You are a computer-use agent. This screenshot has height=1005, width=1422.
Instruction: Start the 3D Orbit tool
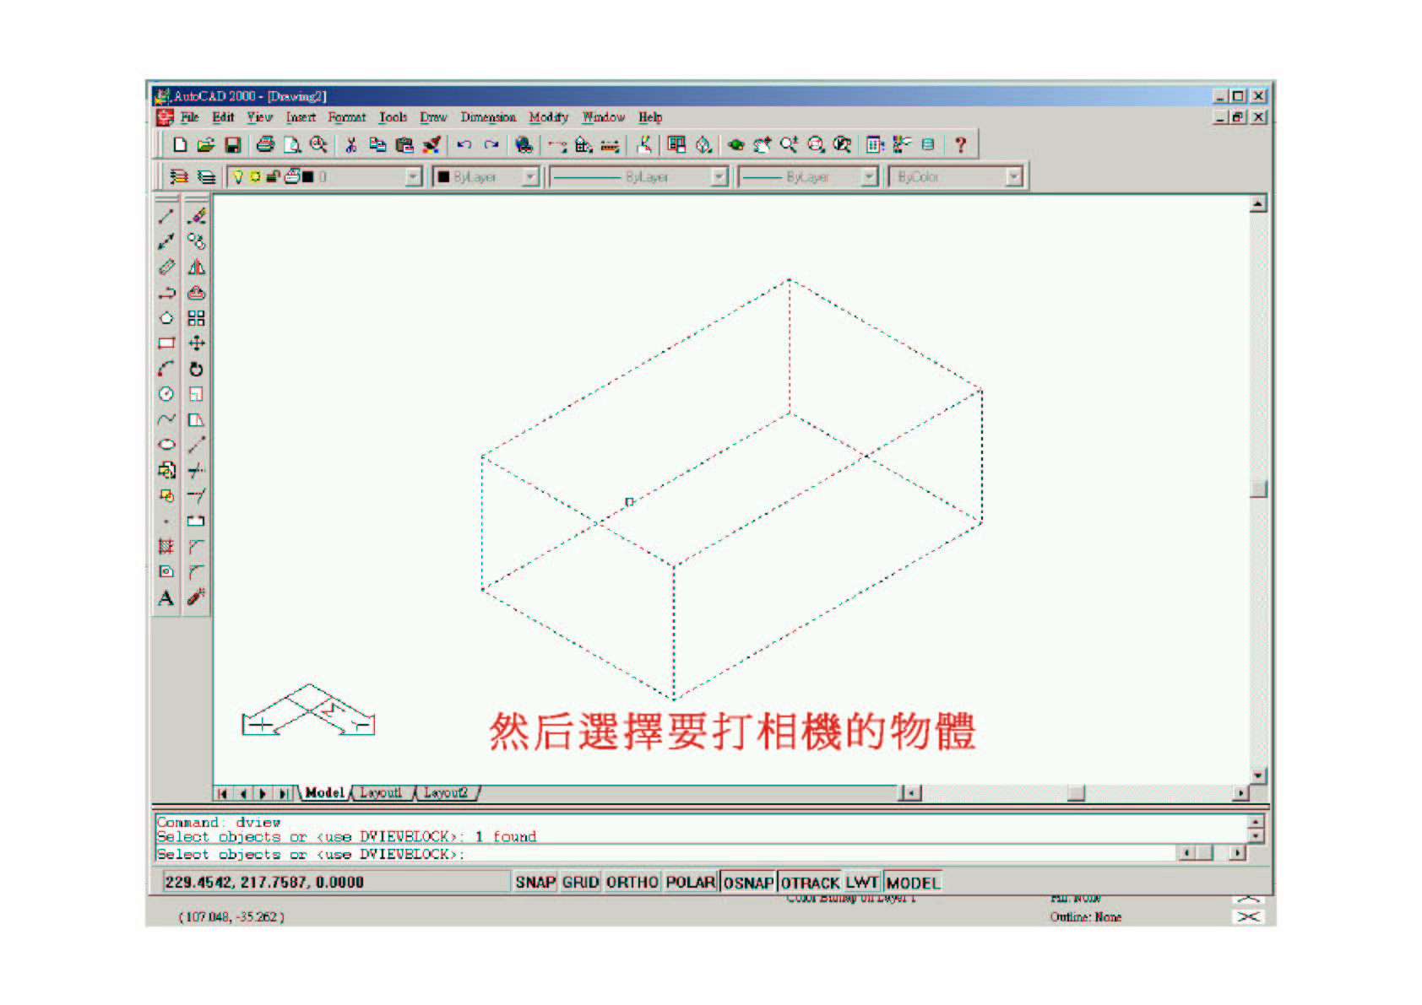(735, 145)
